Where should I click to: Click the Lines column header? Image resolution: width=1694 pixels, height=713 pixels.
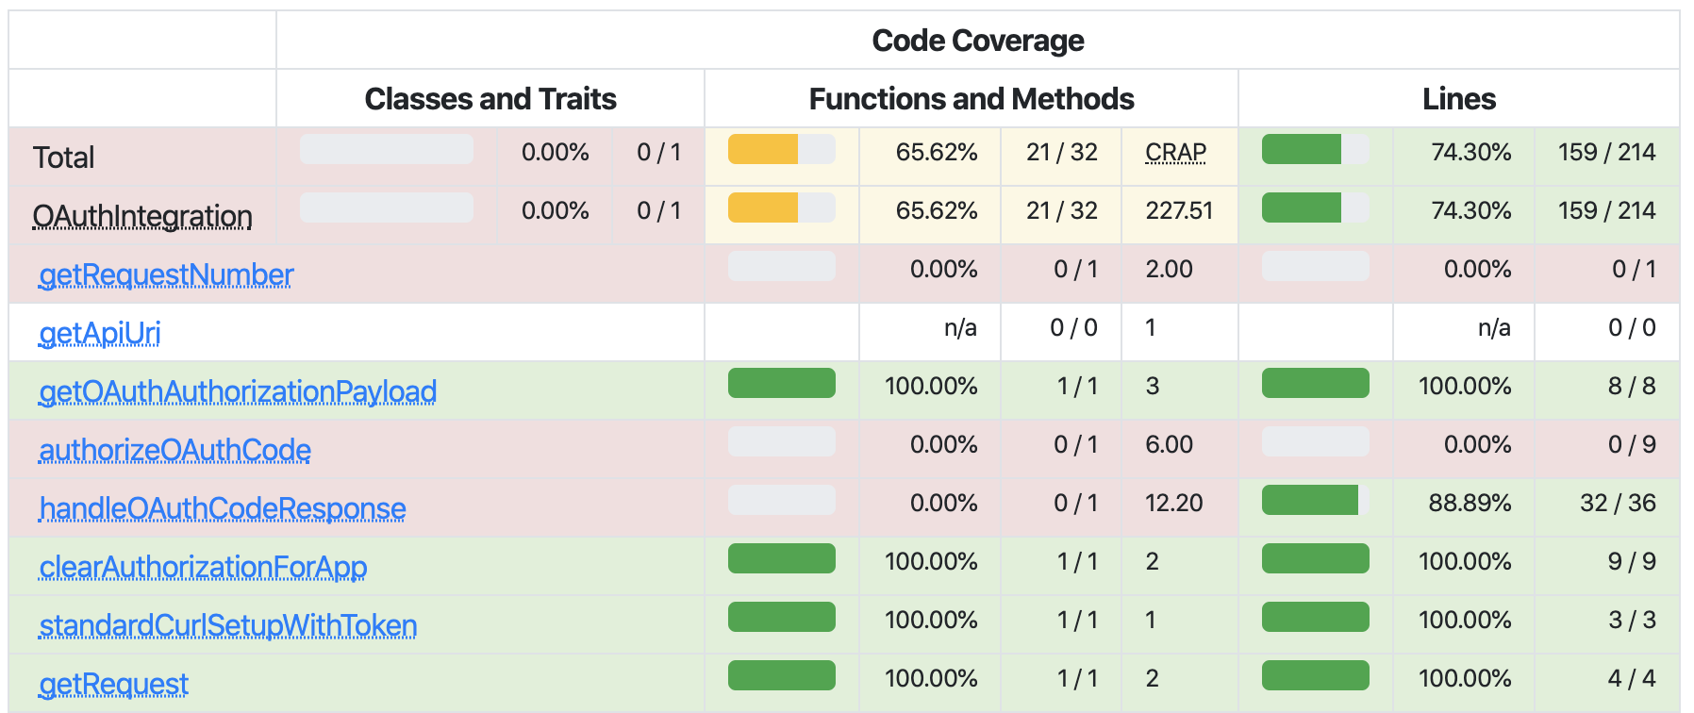click(1459, 99)
